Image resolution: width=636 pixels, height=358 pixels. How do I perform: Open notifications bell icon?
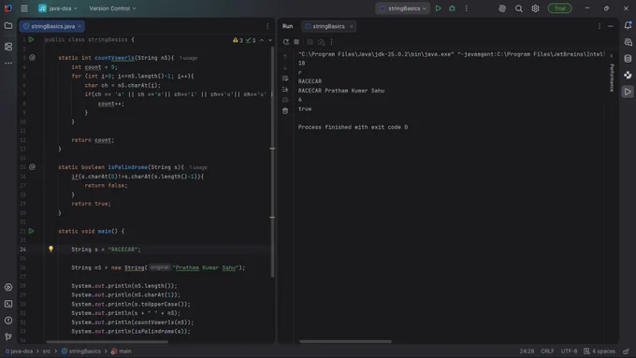(628, 25)
